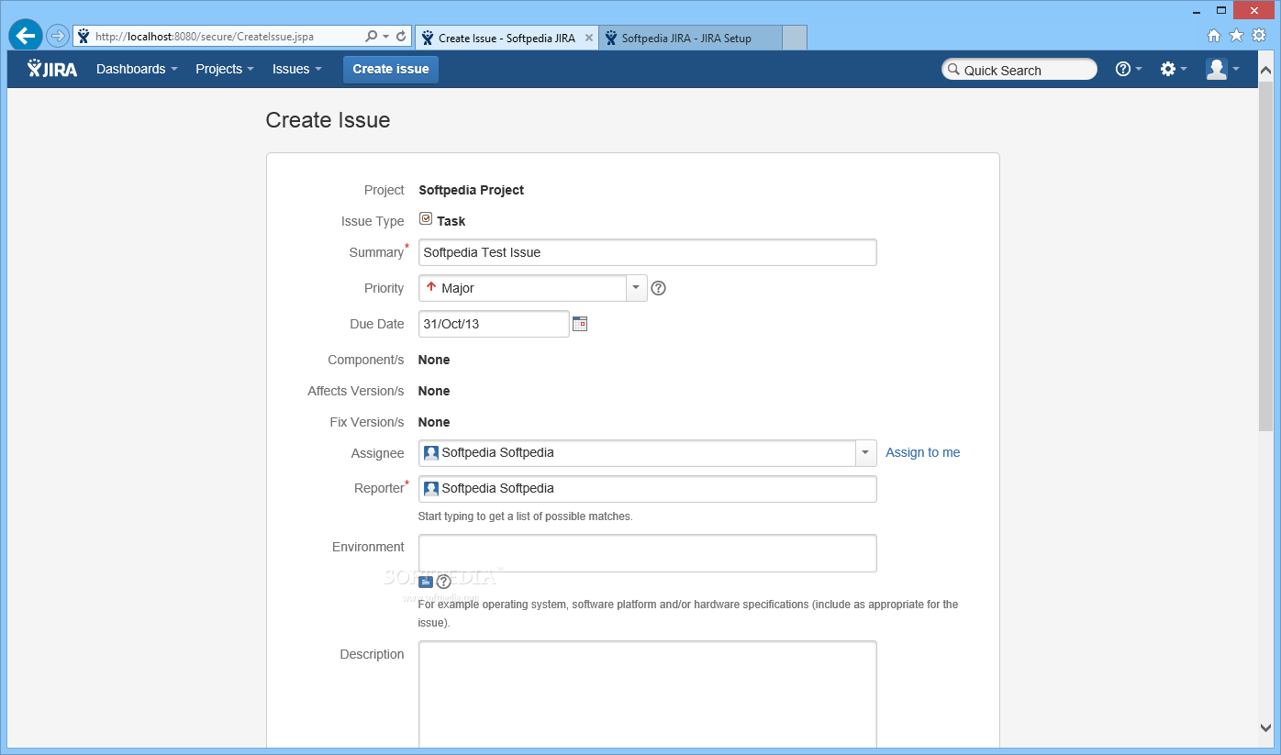Expand the Priority dropdown arrow
This screenshot has height=755, width=1281.
tap(637, 288)
